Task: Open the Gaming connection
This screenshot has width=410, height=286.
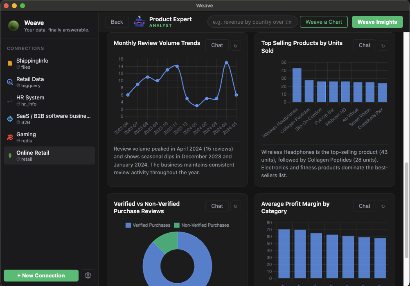Action: [x=49, y=137]
